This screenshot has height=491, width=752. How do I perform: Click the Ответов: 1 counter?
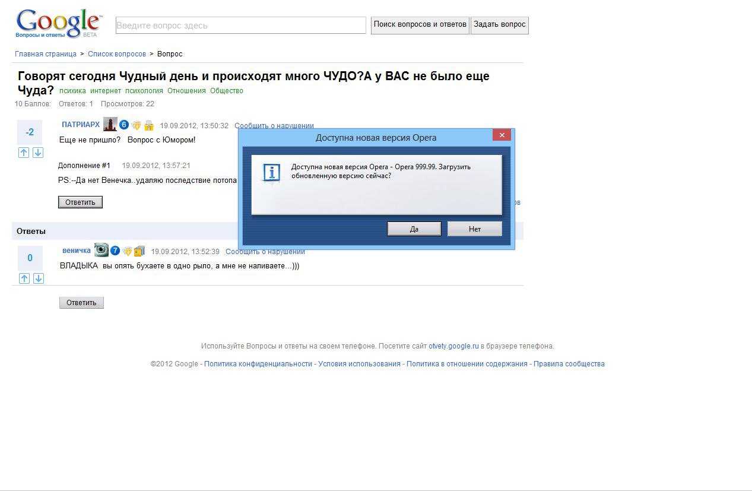point(76,104)
